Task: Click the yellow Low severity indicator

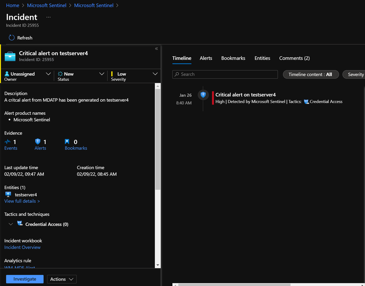Action: pyautogui.click(x=112, y=74)
